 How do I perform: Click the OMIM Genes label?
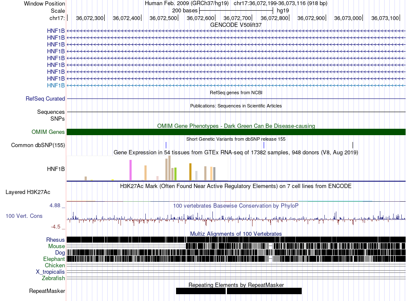[x=48, y=132]
